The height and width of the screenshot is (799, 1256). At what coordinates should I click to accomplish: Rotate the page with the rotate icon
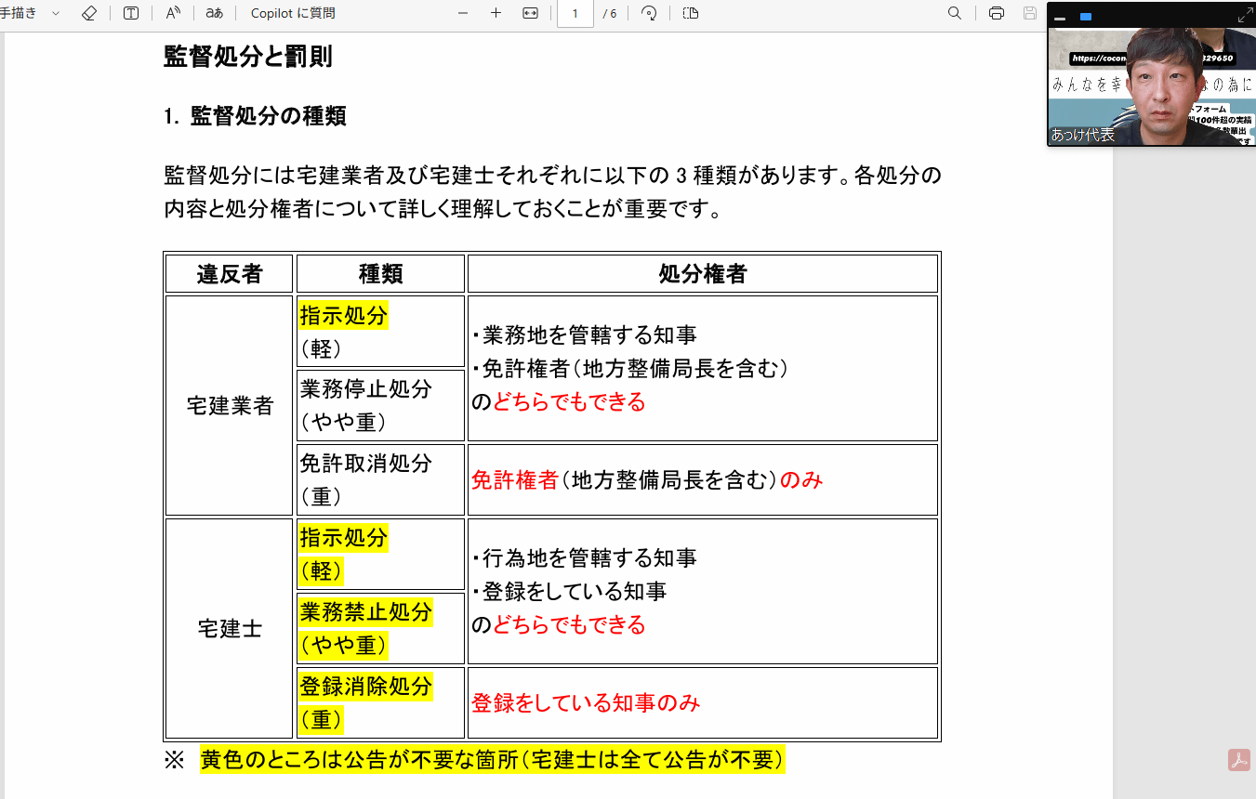[x=649, y=13]
